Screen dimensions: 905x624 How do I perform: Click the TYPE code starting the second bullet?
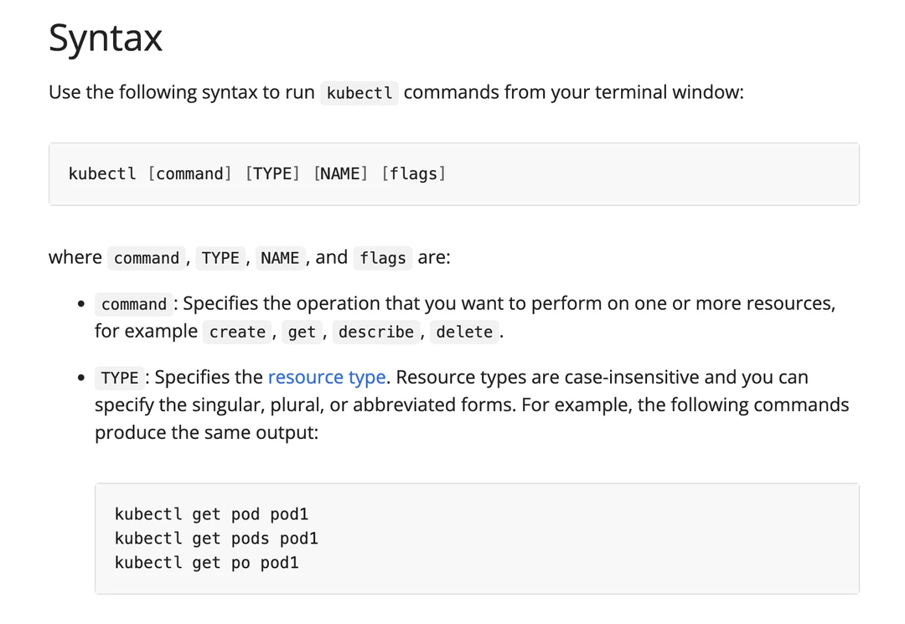coord(120,379)
